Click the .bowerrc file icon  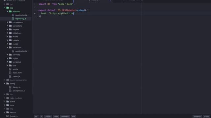tap(8, 116)
